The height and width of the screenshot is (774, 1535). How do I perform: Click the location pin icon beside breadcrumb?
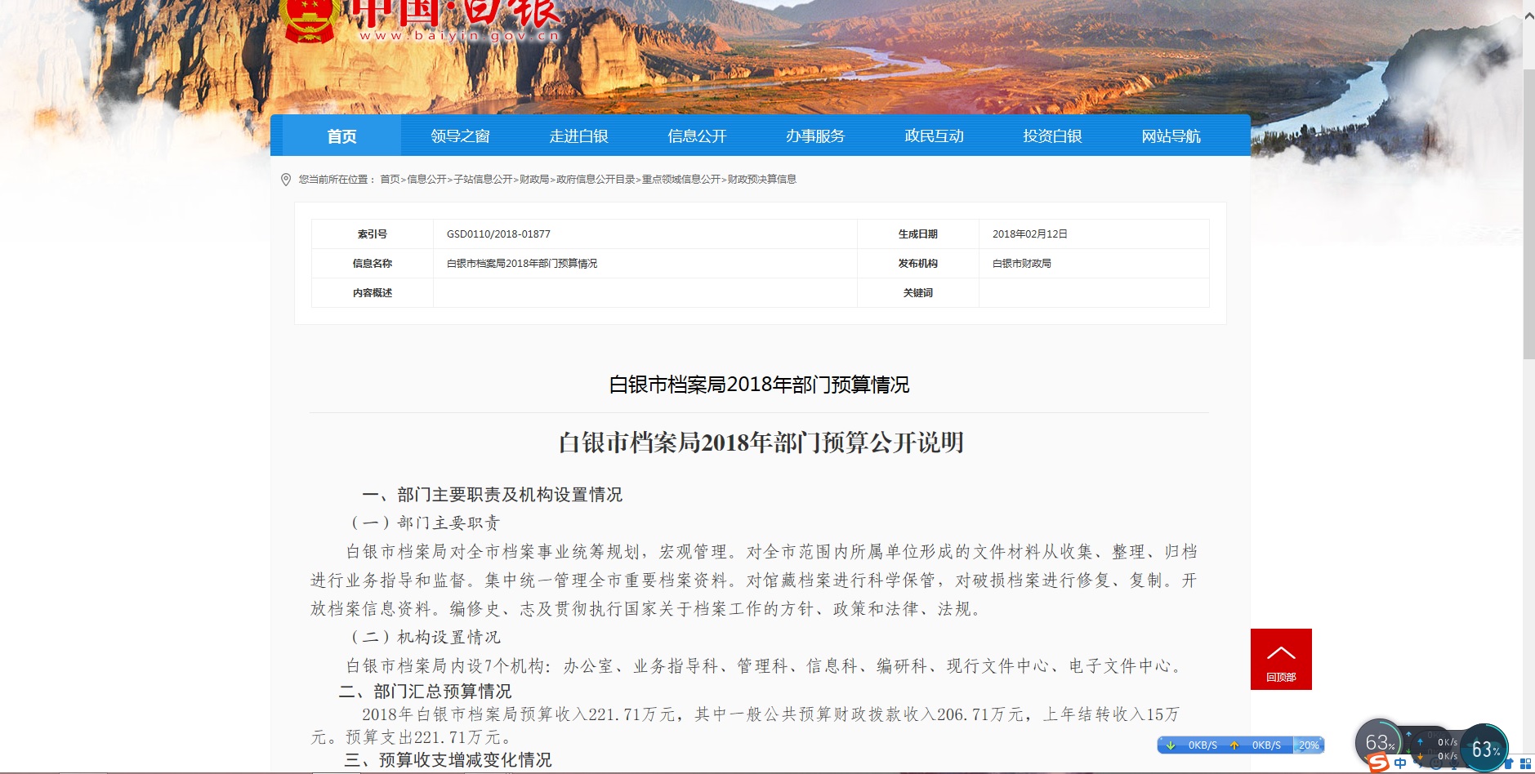pos(285,180)
